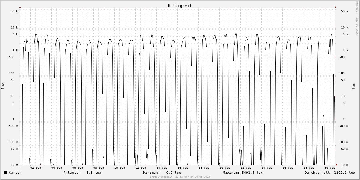Click the "30 Sep" x-axis label

[330, 168]
